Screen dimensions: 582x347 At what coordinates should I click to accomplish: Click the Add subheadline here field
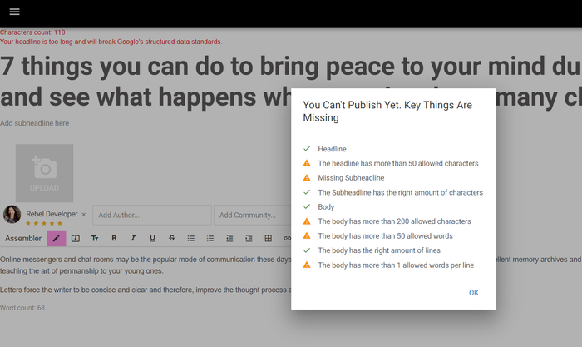point(35,123)
